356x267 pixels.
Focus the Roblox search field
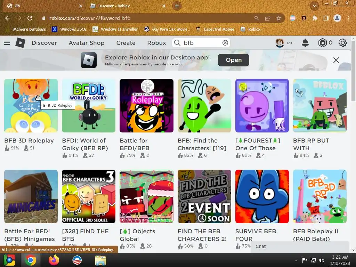coord(201,43)
